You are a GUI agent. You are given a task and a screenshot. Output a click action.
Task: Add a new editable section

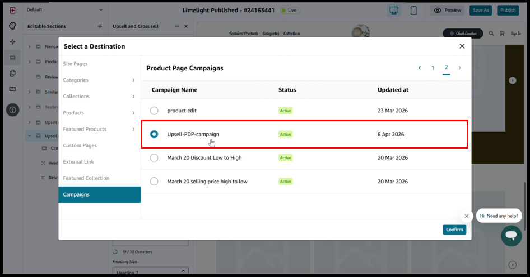tap(100, 26)
